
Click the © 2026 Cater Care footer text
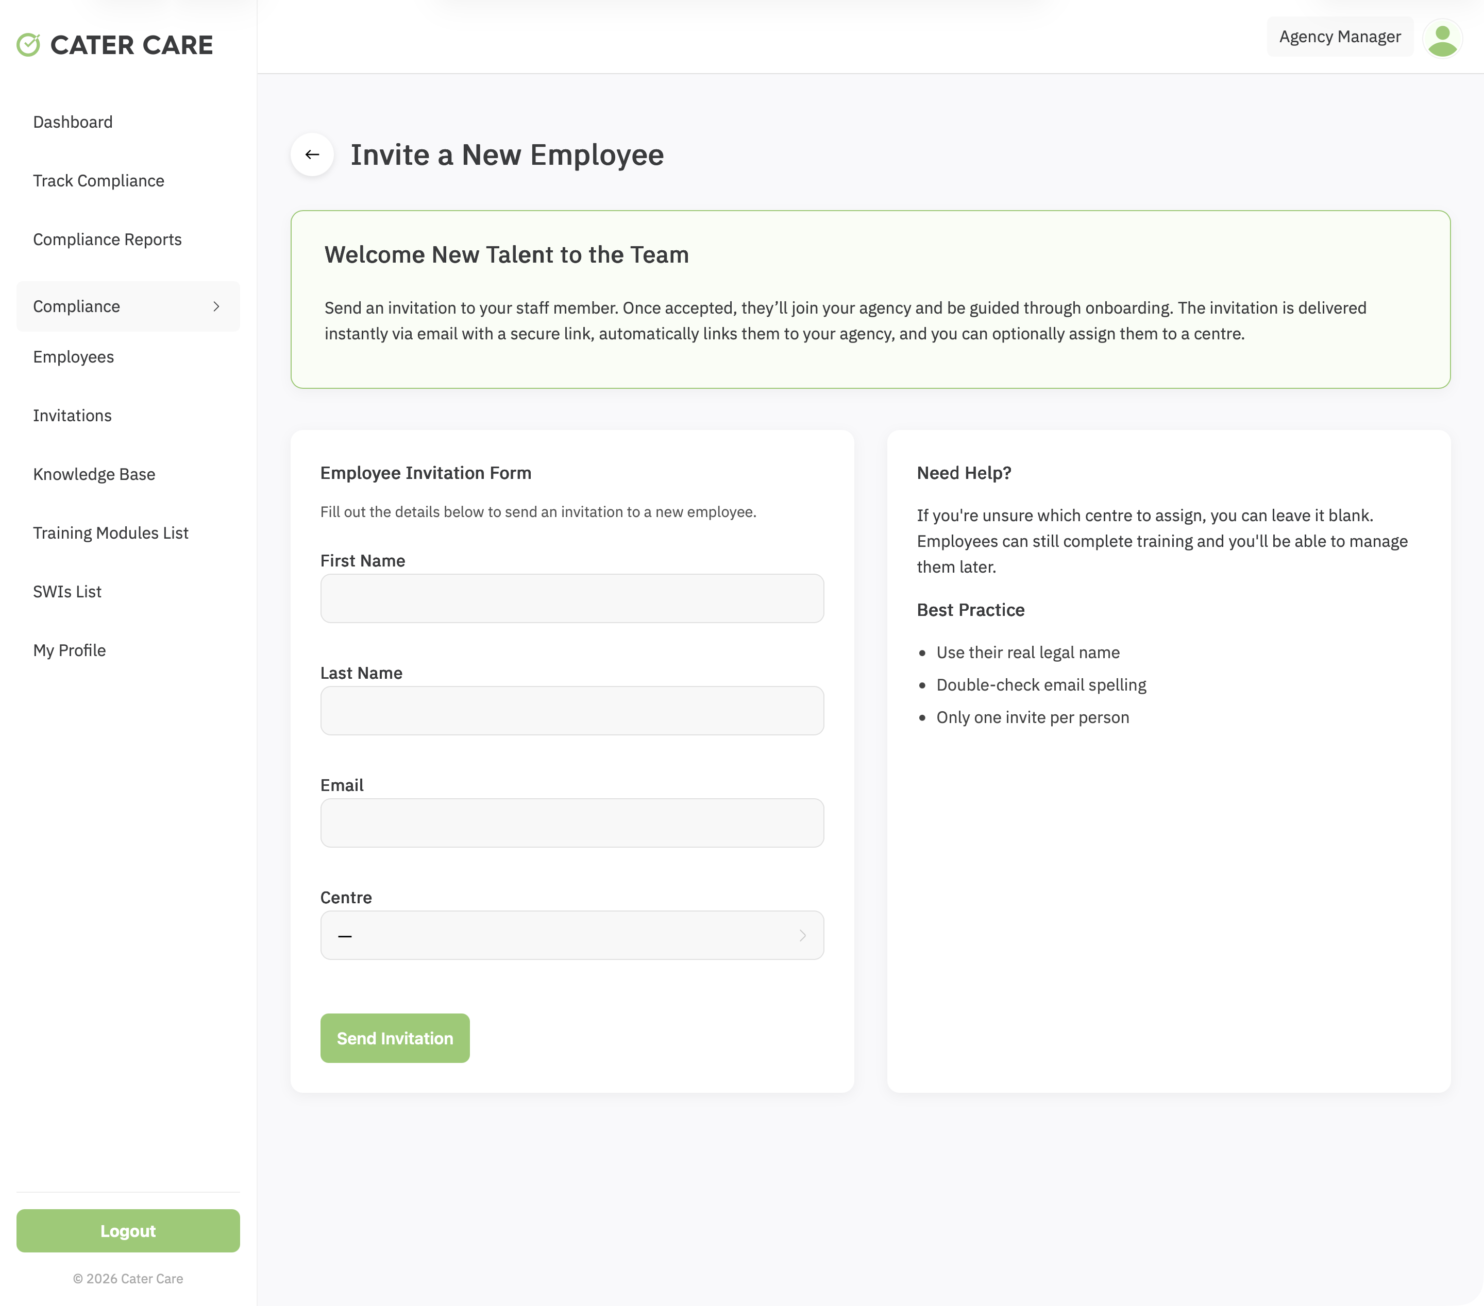point(128,1279)
